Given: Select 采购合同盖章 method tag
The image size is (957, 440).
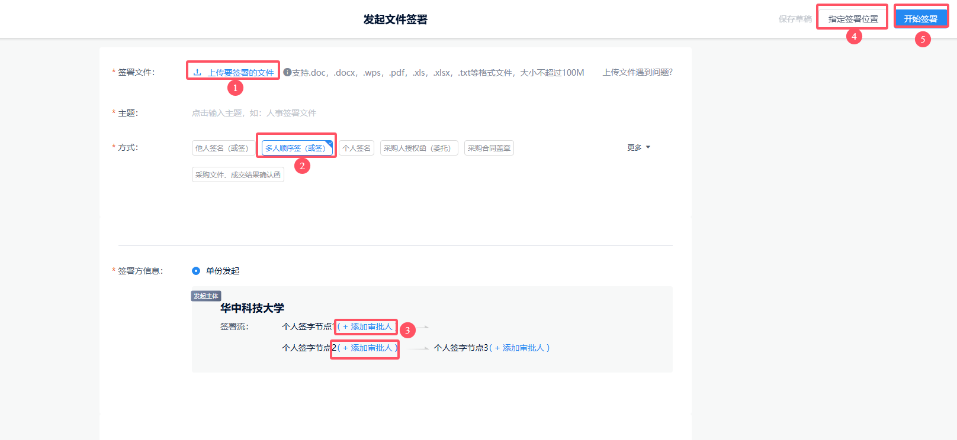Looking at the screenshot, I should point(489,148).
